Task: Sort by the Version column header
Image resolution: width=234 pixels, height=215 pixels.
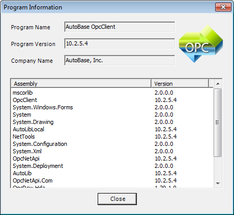Action: [x=180, y=84]
